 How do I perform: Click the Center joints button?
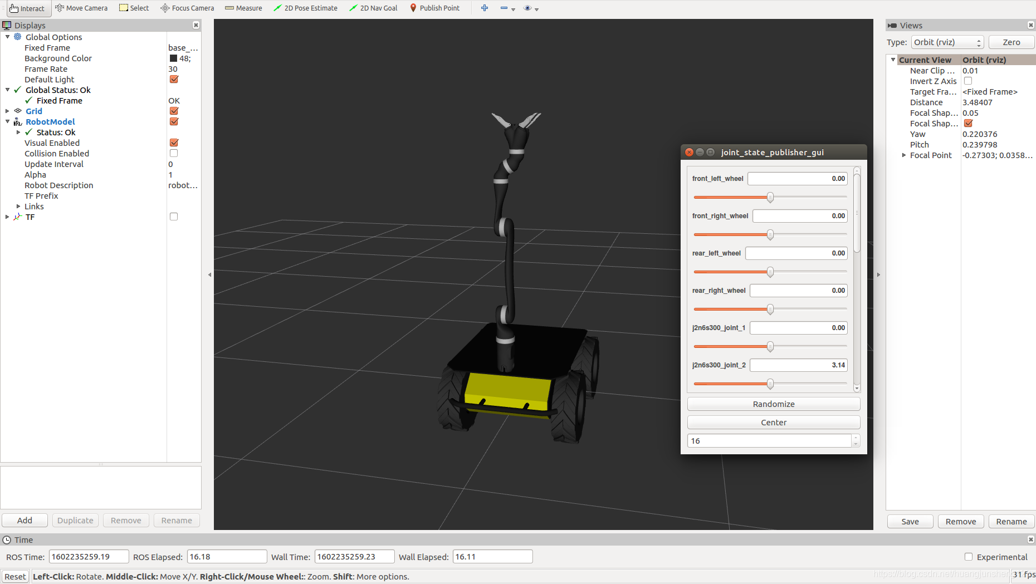click(774, 423)
